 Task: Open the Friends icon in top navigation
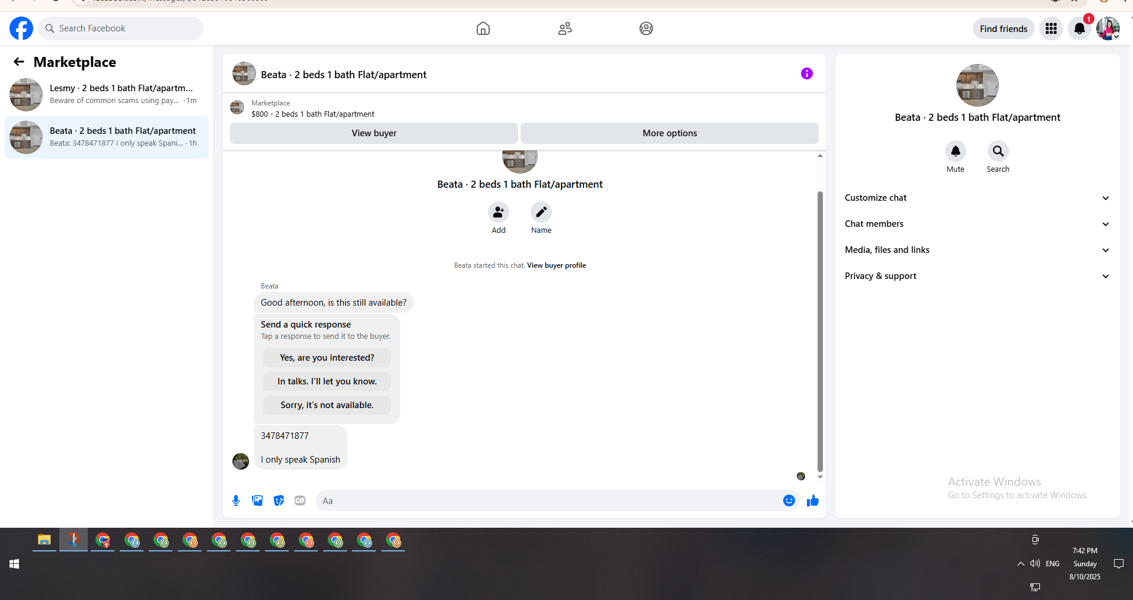(x=565, y=28)
